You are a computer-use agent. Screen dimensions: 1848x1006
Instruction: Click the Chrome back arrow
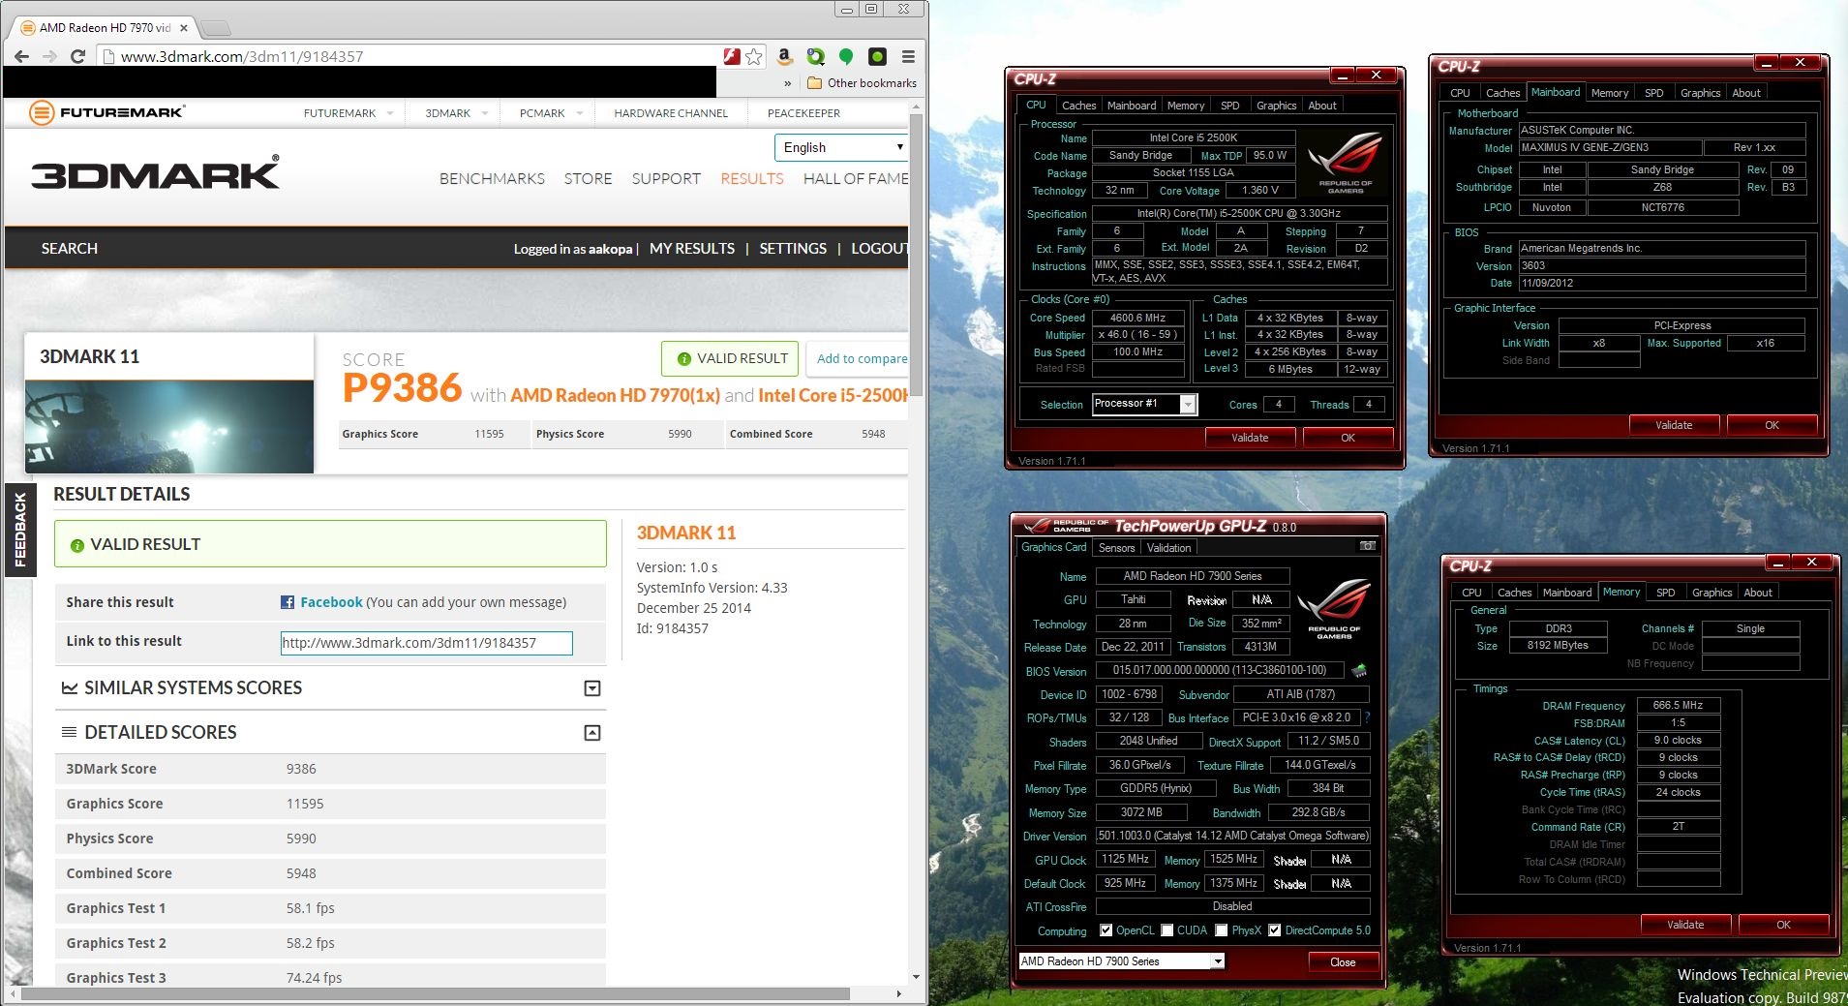point(21,56)
